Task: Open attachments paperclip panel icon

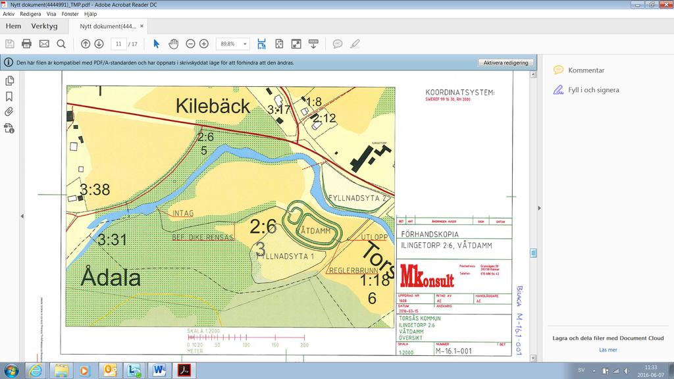Action: click(x=9, y=112)
